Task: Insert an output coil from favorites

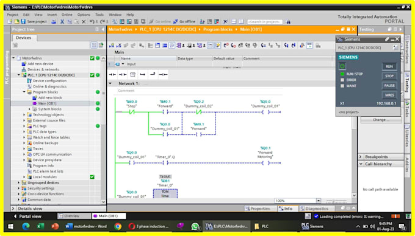Action: 163,75
